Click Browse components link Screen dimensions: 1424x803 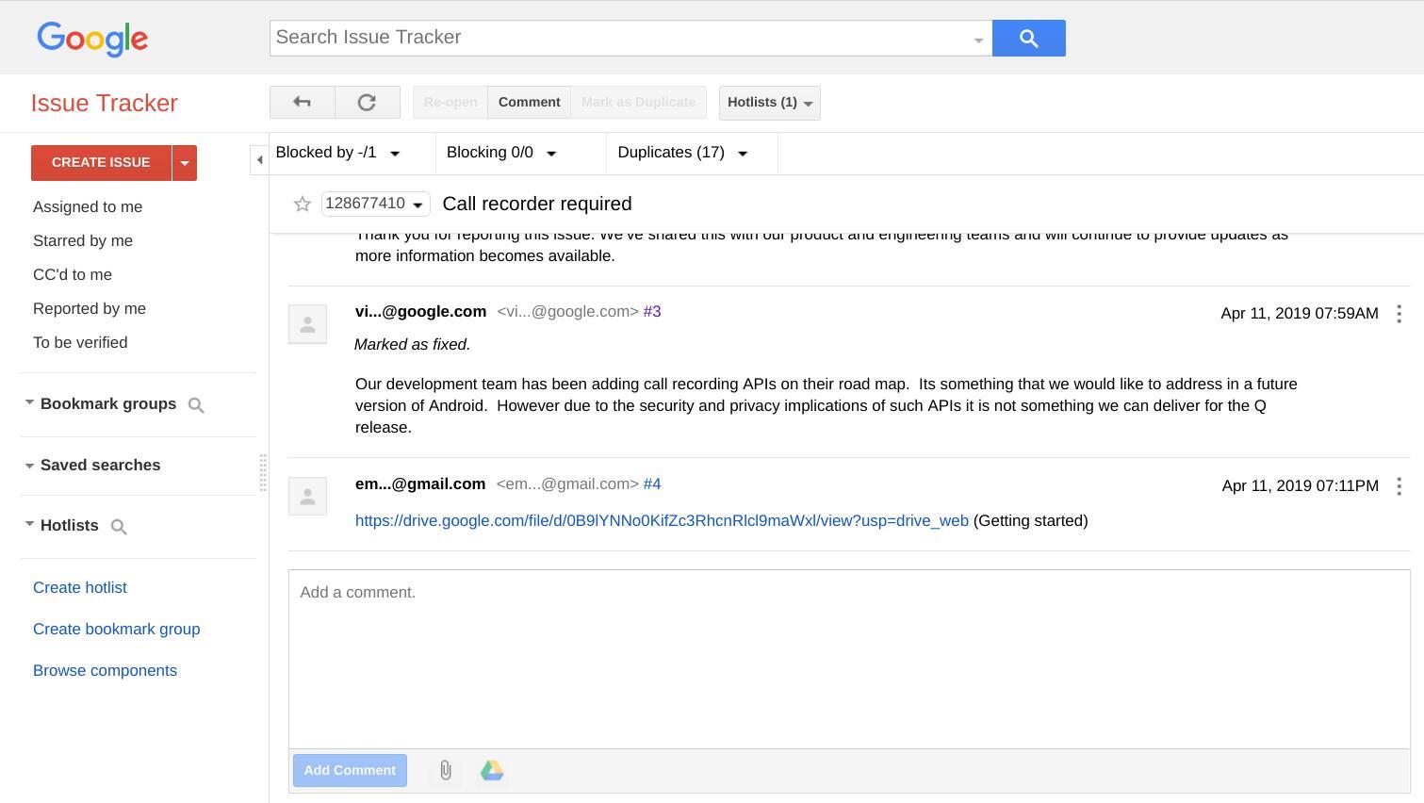105,670
